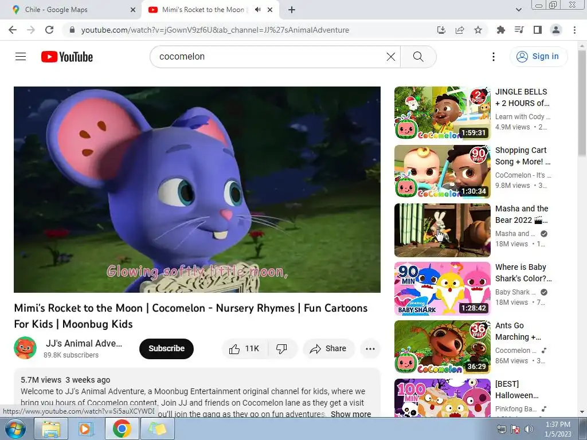Click the 89.8K subscribers text
Image resolution: width=587 pixels, height=440 pixels.
point(71,355)
